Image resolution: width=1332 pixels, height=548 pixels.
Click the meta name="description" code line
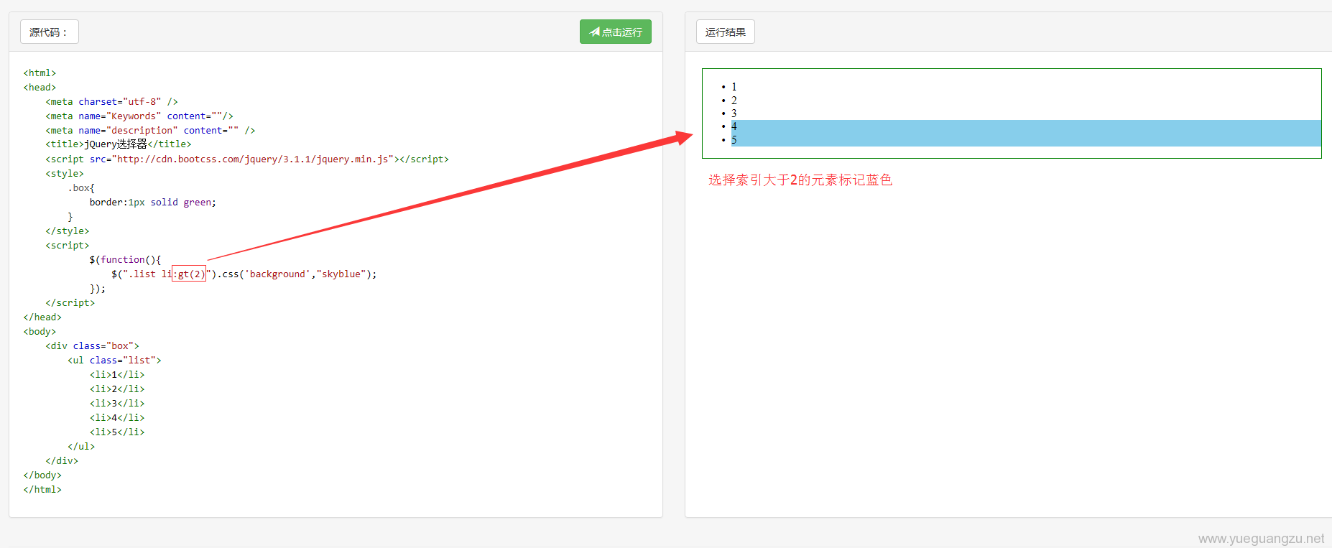click(150, 130)
